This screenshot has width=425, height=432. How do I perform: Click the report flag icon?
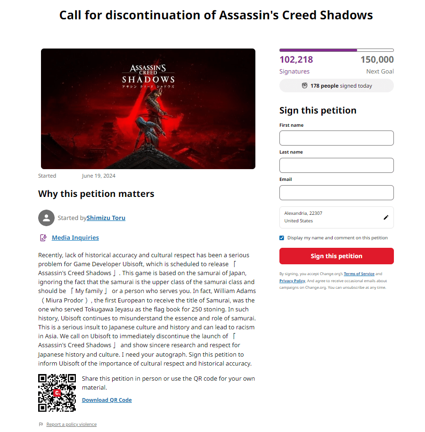point(41,424)
